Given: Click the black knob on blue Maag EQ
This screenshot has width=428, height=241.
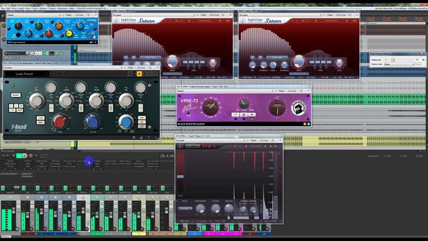Looking at the screenshot, I should [18, 25].
